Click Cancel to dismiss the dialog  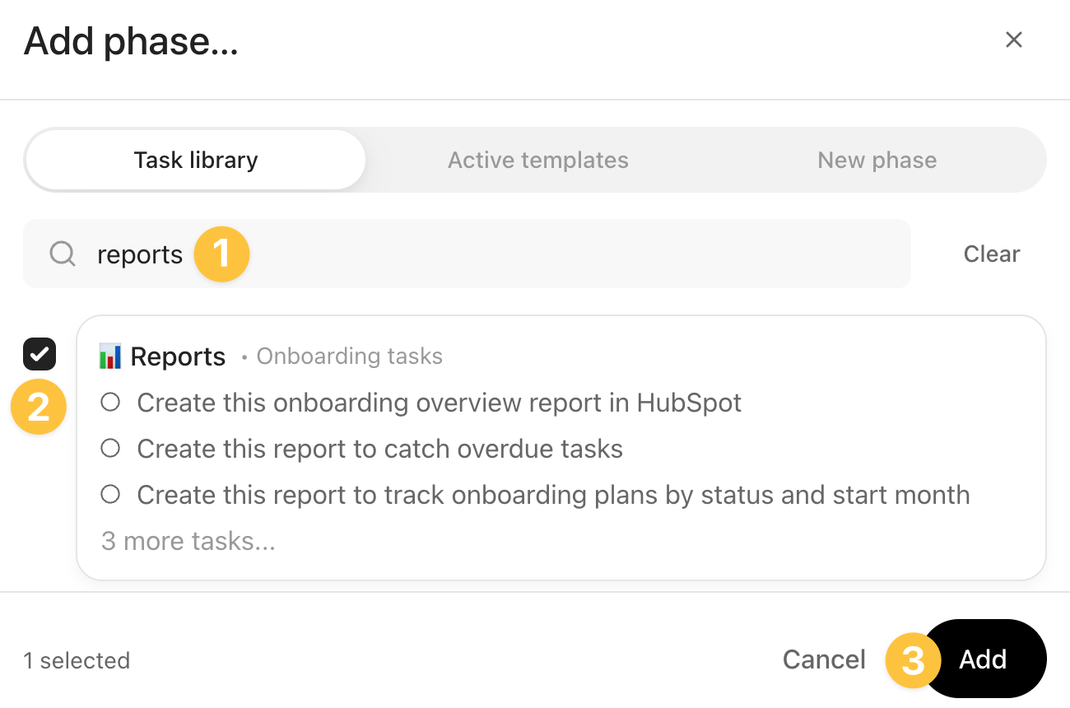(824, 659)
